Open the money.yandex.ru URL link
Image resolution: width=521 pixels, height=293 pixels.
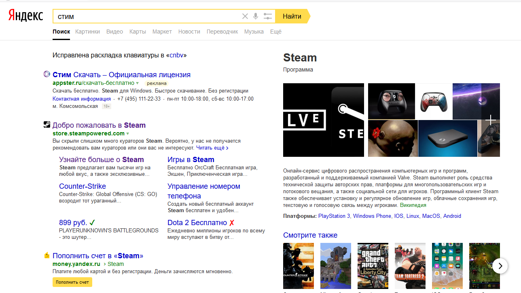click(76, 264)
